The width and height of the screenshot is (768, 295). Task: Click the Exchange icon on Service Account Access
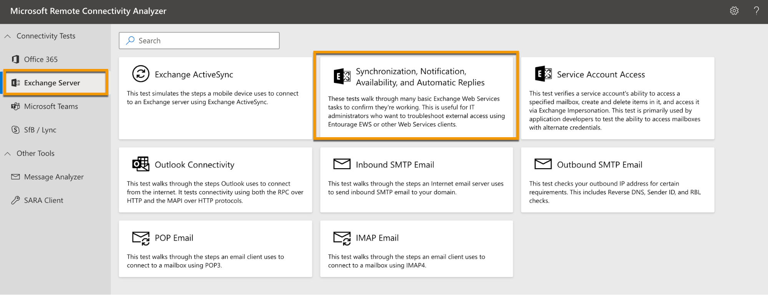coord(543,74)
